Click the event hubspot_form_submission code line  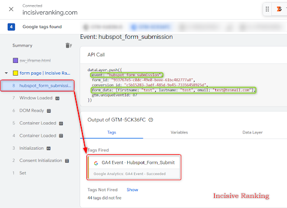pyautogui.click(x=127, y=75)
